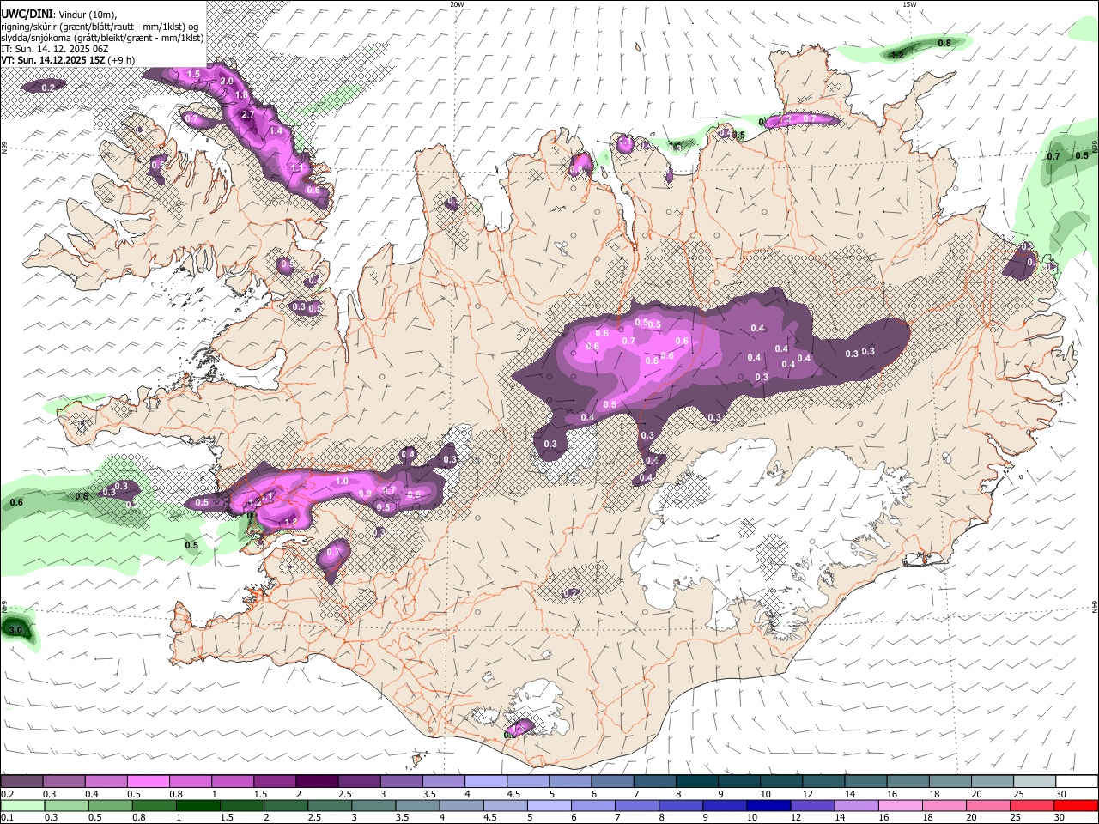Click the '64N' latitude label on the right edge

coord(1095,605)
